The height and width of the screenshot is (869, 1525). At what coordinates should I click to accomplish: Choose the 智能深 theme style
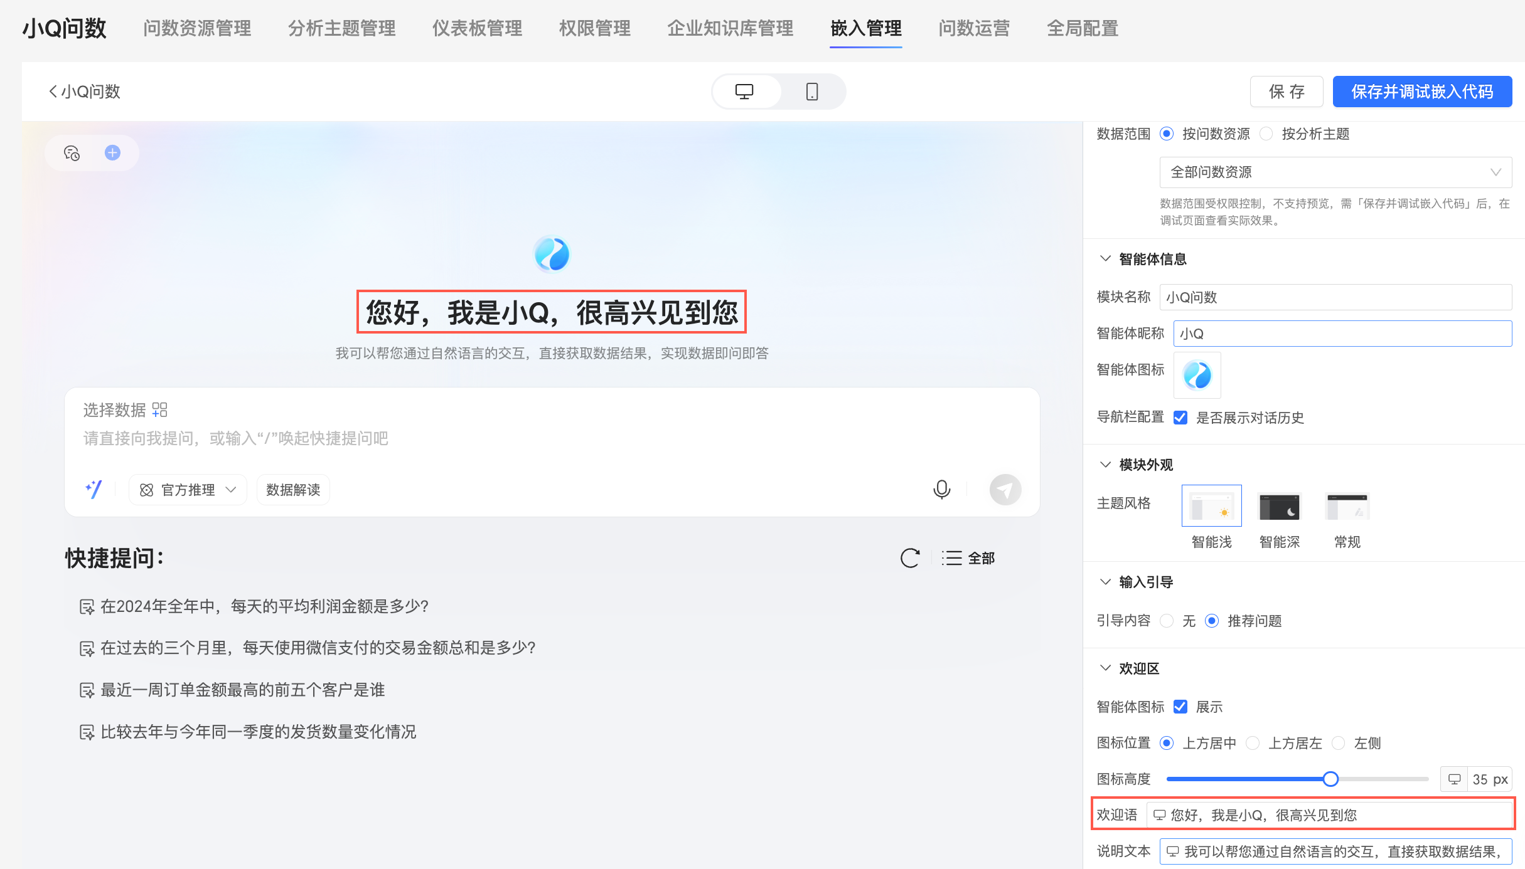(x=1280, y=506)
